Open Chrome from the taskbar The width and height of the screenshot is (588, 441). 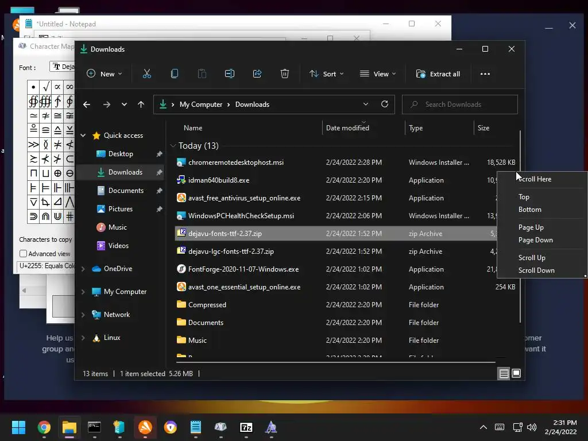coord(44,427)
